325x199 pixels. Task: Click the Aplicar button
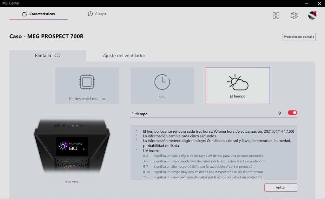tap(281, 187)
